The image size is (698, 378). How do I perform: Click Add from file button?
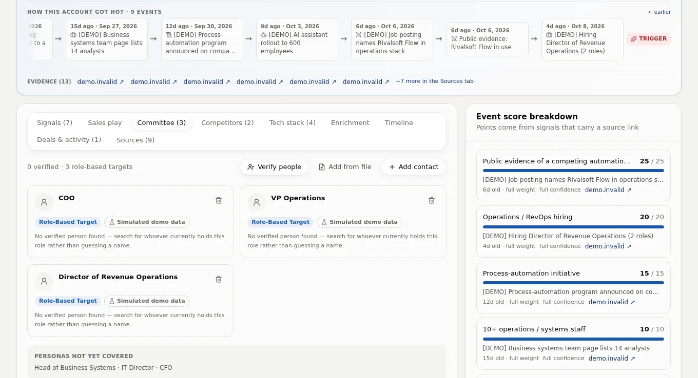point(345,167)
